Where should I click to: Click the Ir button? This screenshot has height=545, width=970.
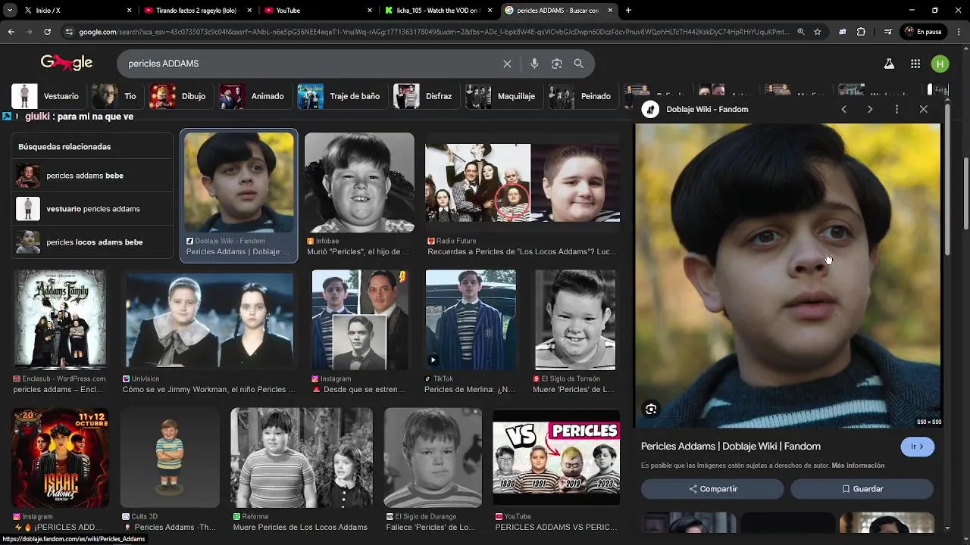pyautogui.click(x=917, y=447)
